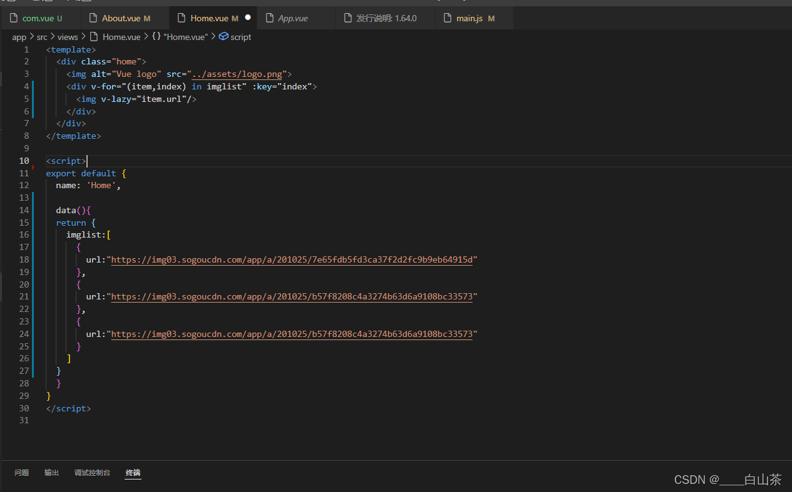Image resolution: width=792 pixels, height=492 pixels.
Task: Click the imglist:[ code text
Action: (89, 235)
